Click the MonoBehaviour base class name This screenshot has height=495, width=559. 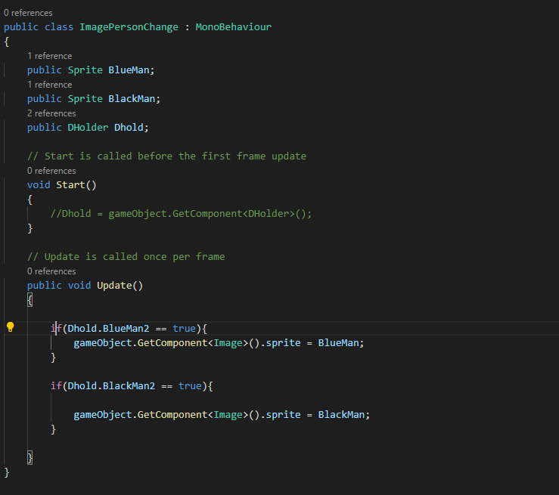(x=234, y=27)
